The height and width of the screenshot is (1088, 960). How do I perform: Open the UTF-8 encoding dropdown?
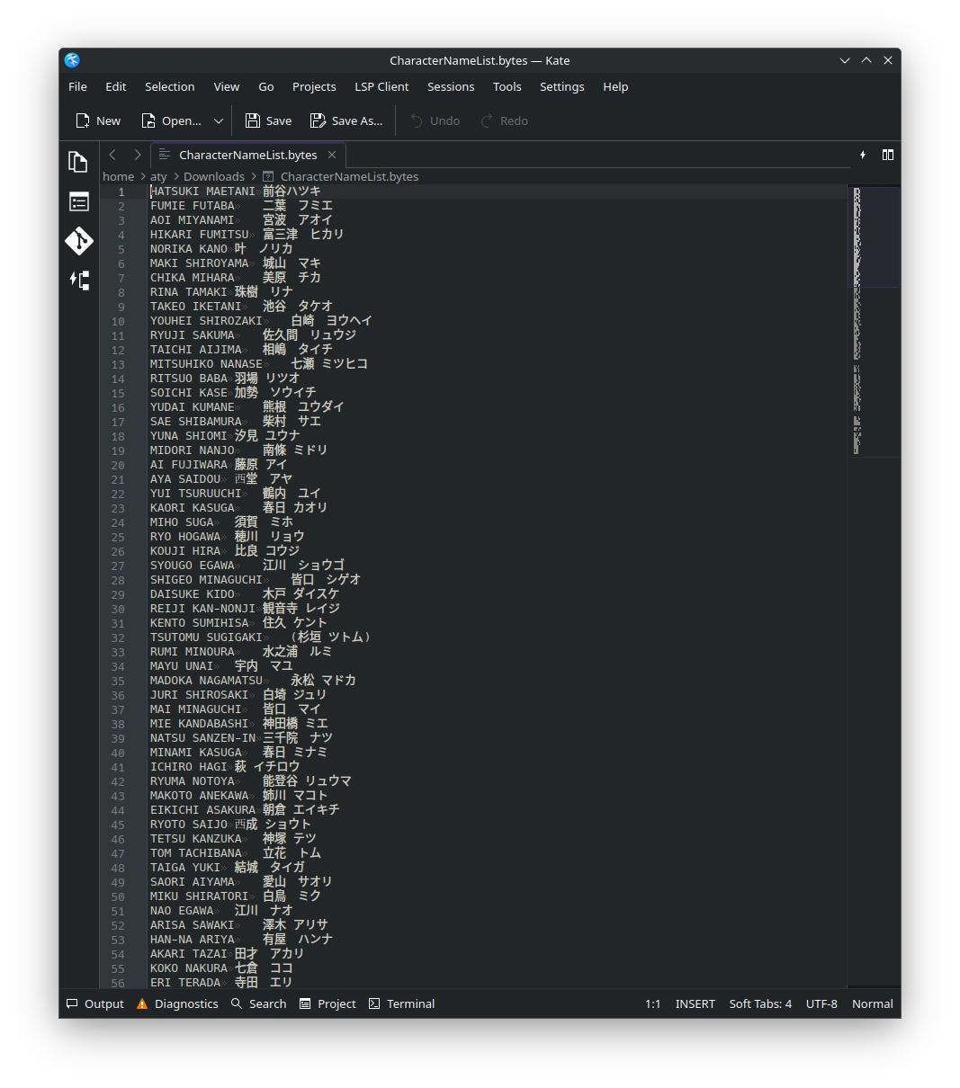(821, 1003)
